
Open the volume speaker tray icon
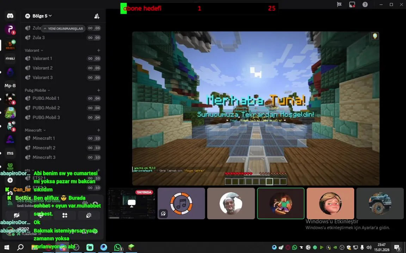(x=369, y=247)
